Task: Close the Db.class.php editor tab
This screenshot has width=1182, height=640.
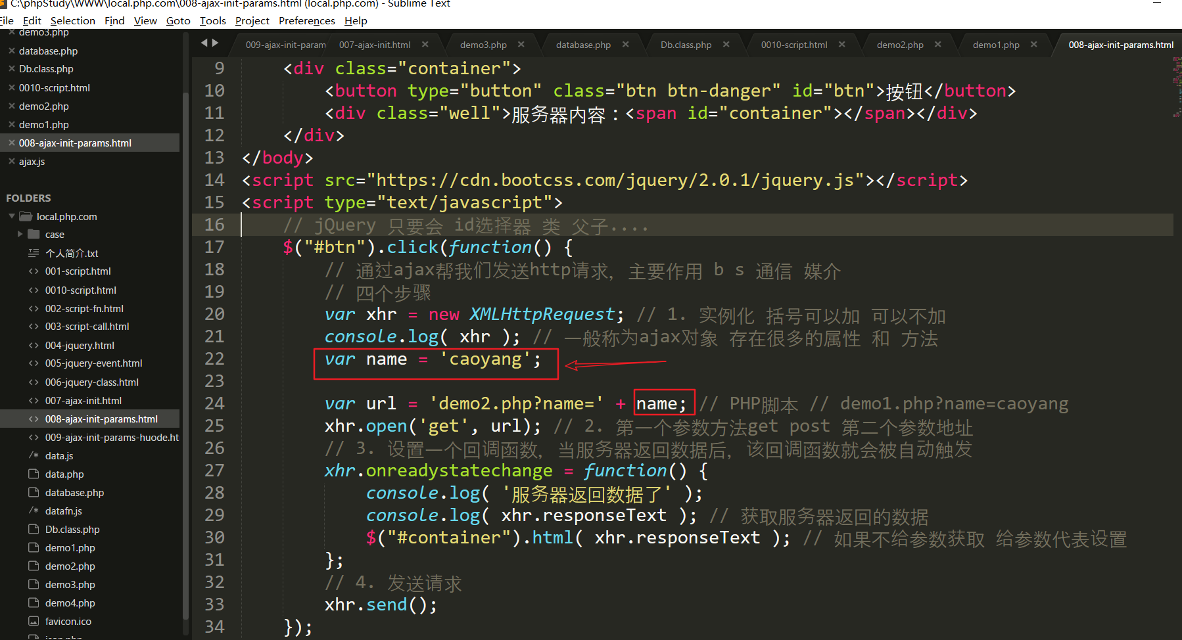Action: pyautogui.click(x=726, y=45)
